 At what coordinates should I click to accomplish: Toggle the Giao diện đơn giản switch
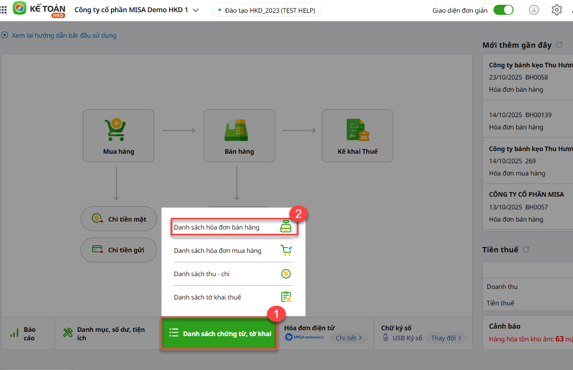click(x=503, y=10)
